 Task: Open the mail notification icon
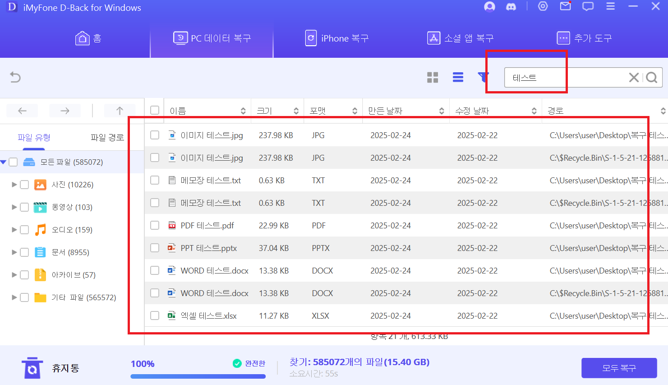point(566,6)
